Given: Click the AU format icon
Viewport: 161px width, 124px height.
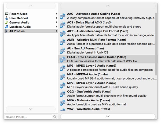Looking at the screenshot, I should coord(63,51).
